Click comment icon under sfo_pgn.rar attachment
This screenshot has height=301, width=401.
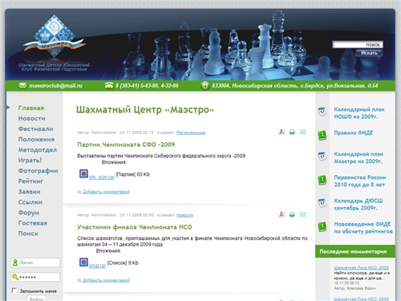point(79,192)
